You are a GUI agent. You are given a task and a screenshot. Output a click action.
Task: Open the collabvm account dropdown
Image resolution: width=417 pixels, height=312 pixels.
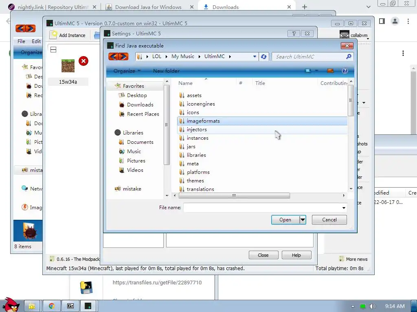[368, 39]
